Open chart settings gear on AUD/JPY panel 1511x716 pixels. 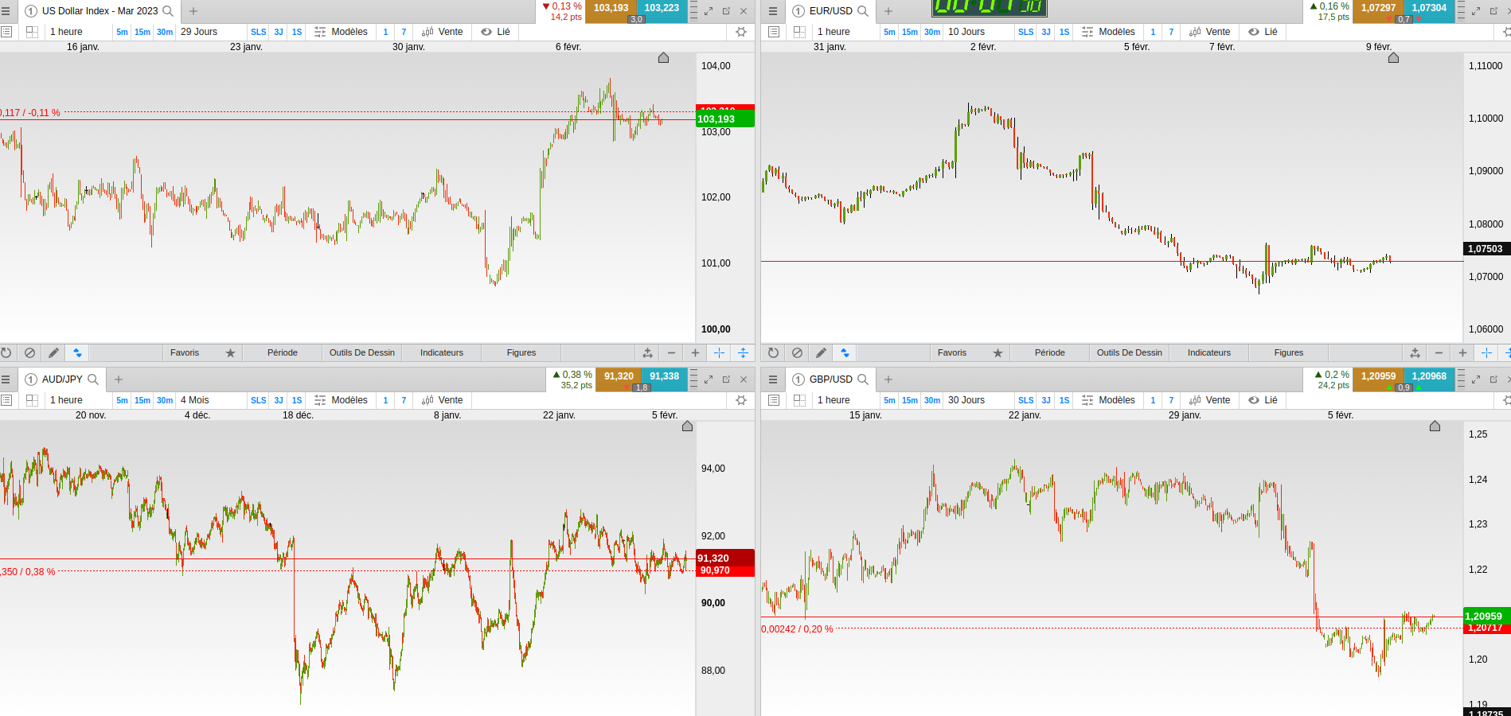(x=741, y=400)
